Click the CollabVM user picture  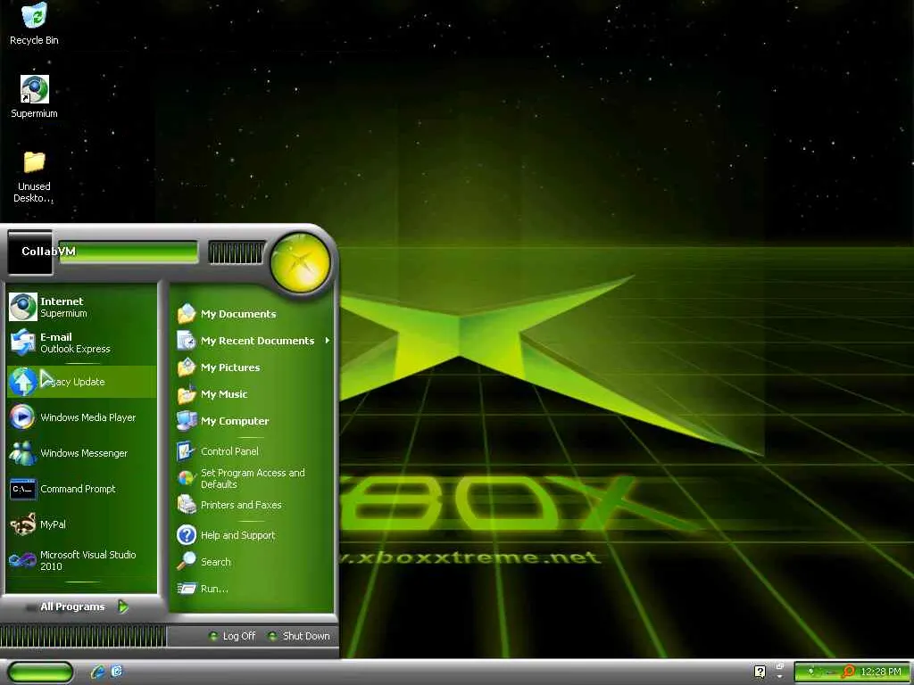click(29, 252)
